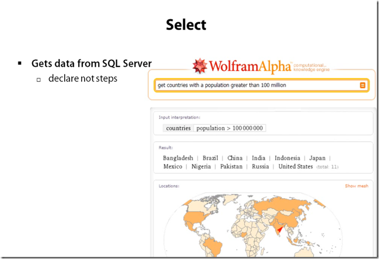
Task: Select Russia in the results
Action: pos(260,166)
